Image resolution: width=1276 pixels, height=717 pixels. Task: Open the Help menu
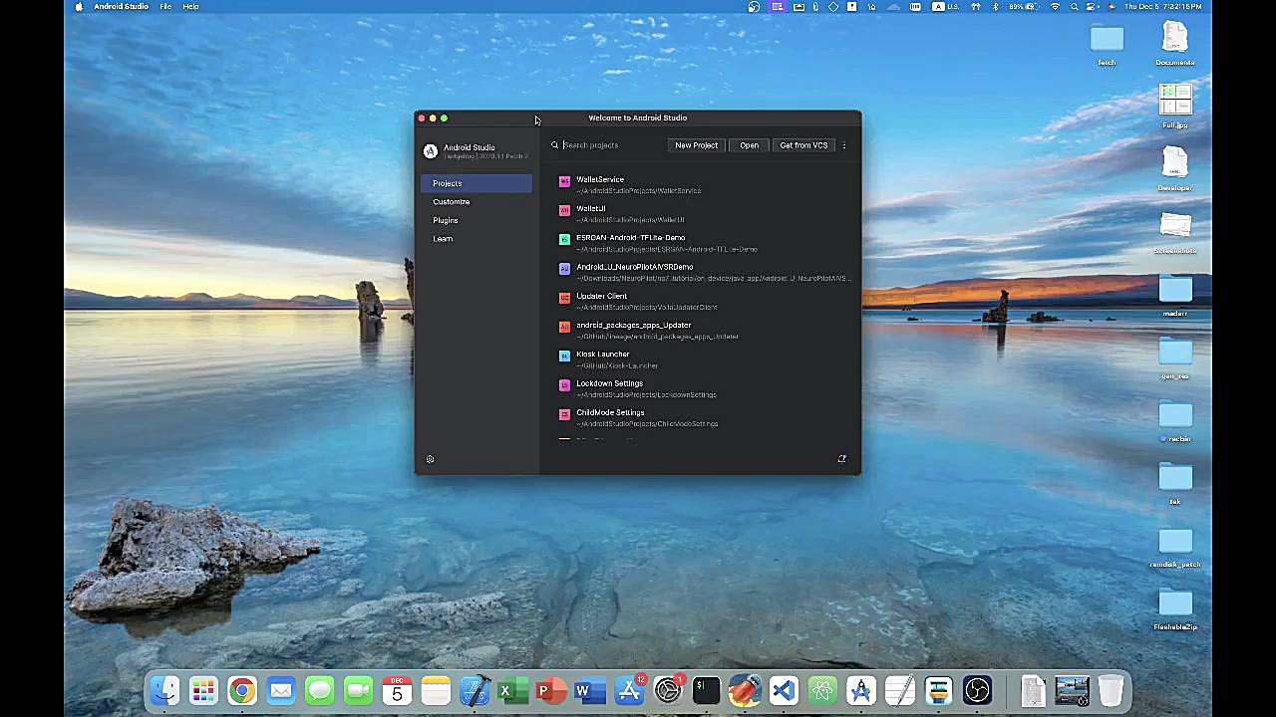[190, 6]
